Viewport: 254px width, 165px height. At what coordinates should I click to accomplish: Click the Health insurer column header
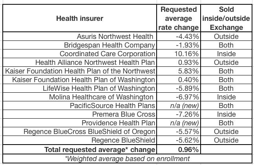pos(80,18)
